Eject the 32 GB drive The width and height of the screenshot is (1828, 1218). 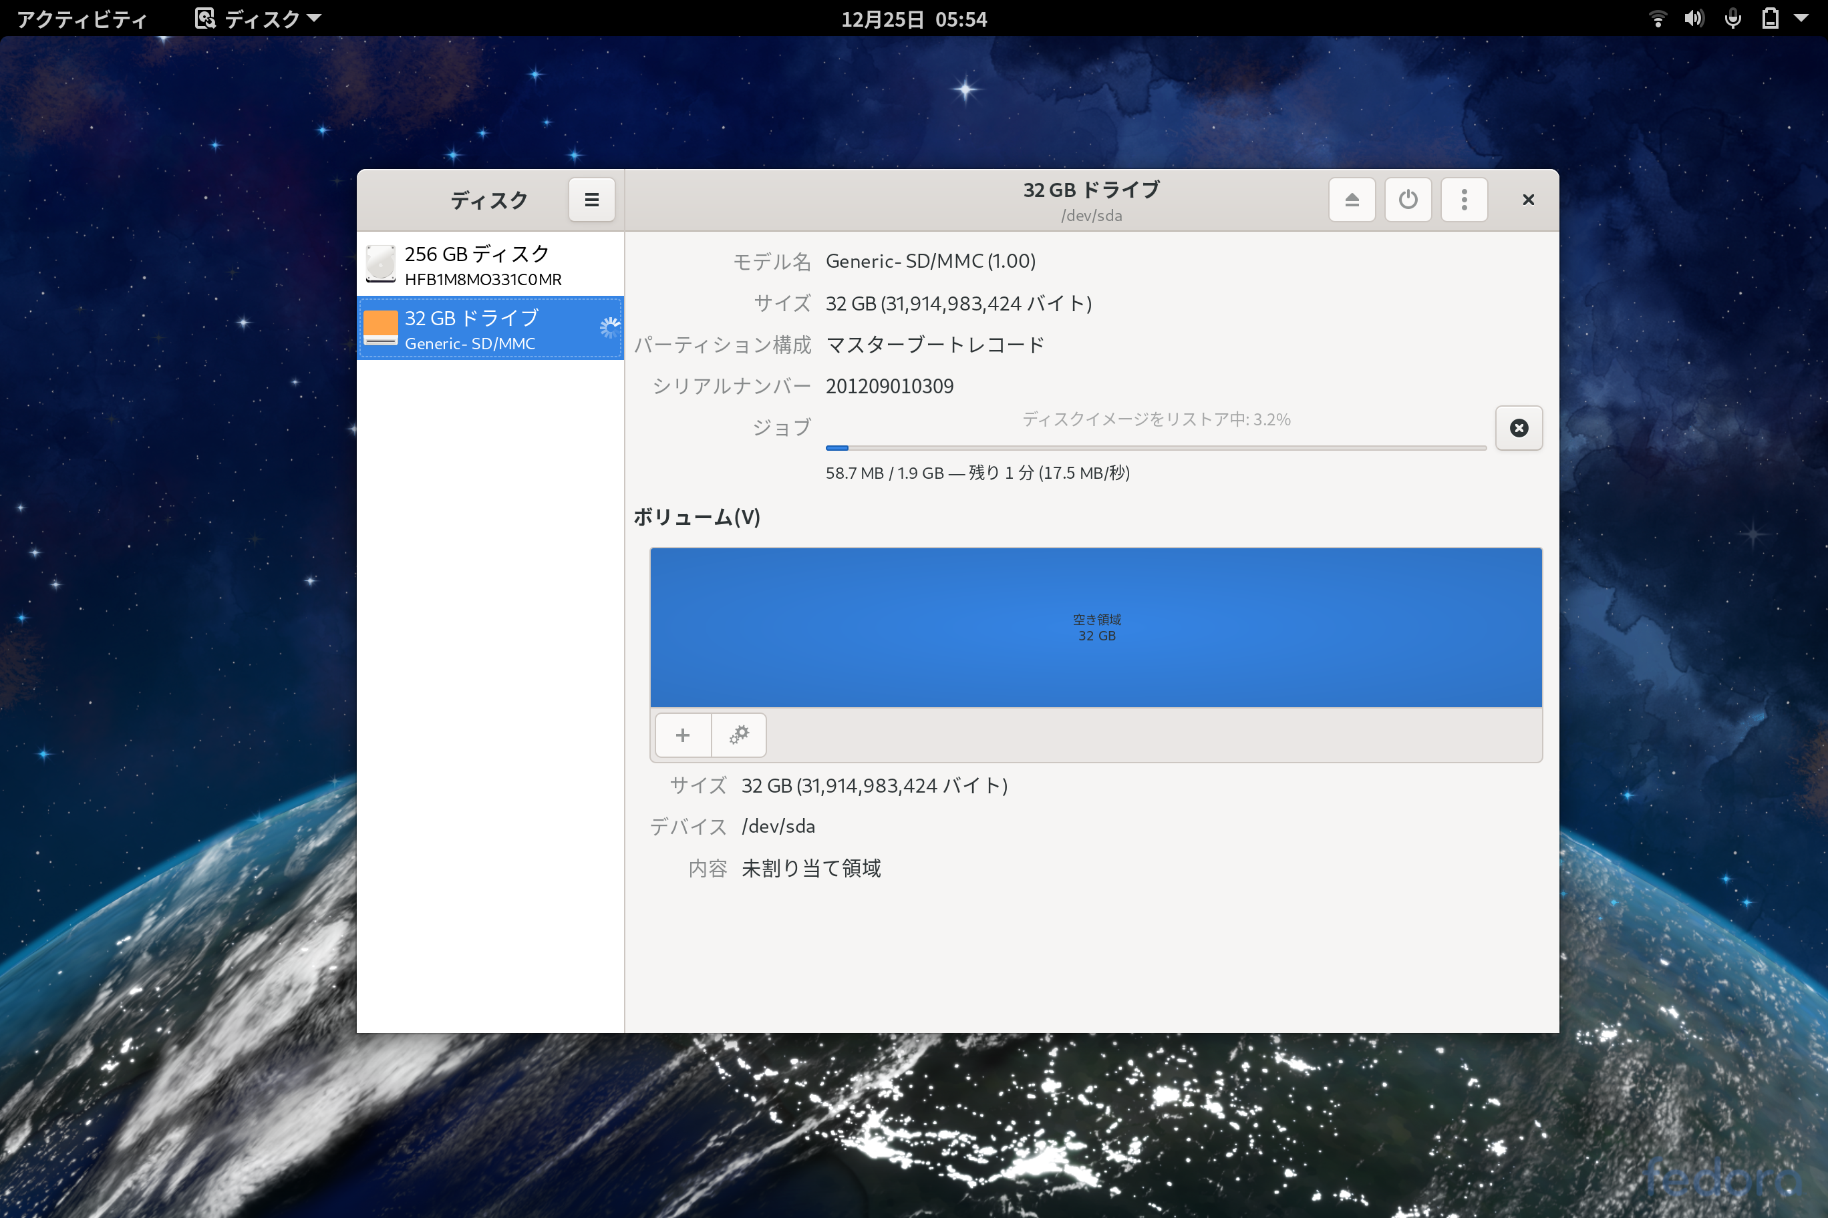click(x=1352, y=200)
